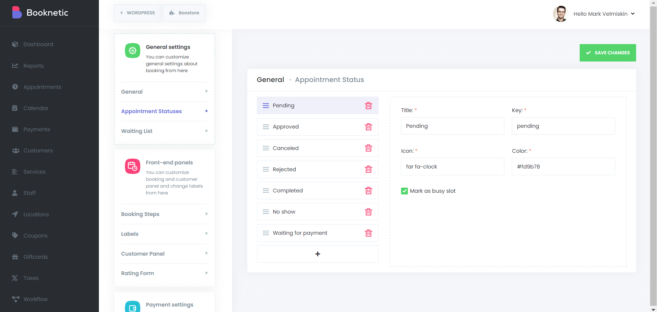This screenshot has height=312, width=657.
Task: Click the Front-end panels calendar icon
Action: 132,166
